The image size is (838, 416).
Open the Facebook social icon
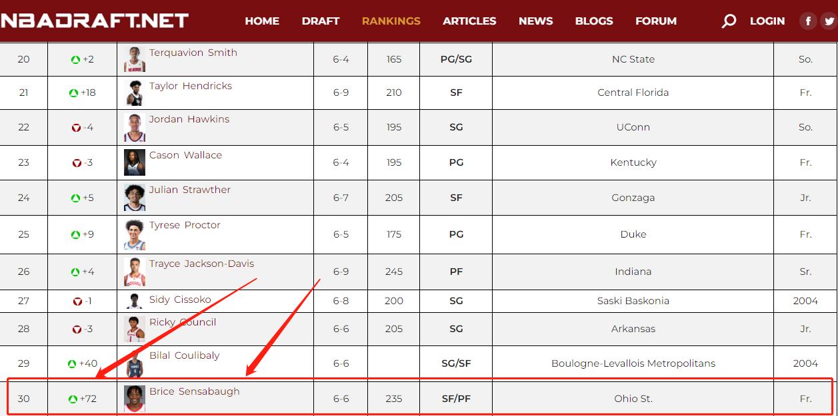(x=808, y=21)
